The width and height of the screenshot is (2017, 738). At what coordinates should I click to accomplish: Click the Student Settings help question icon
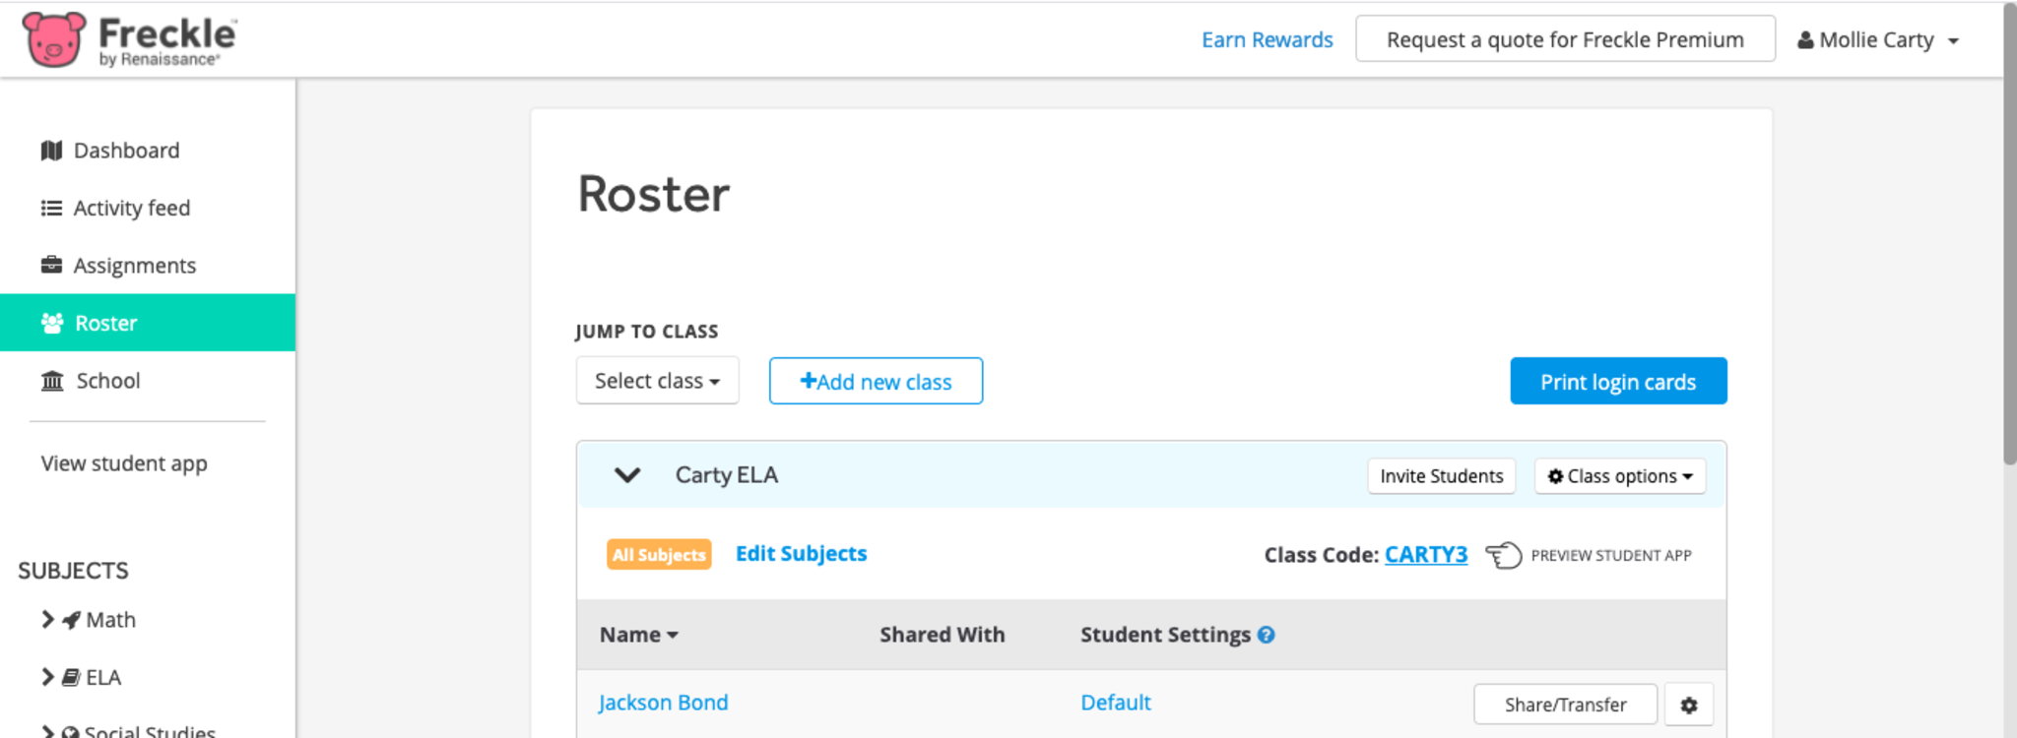1267,635
